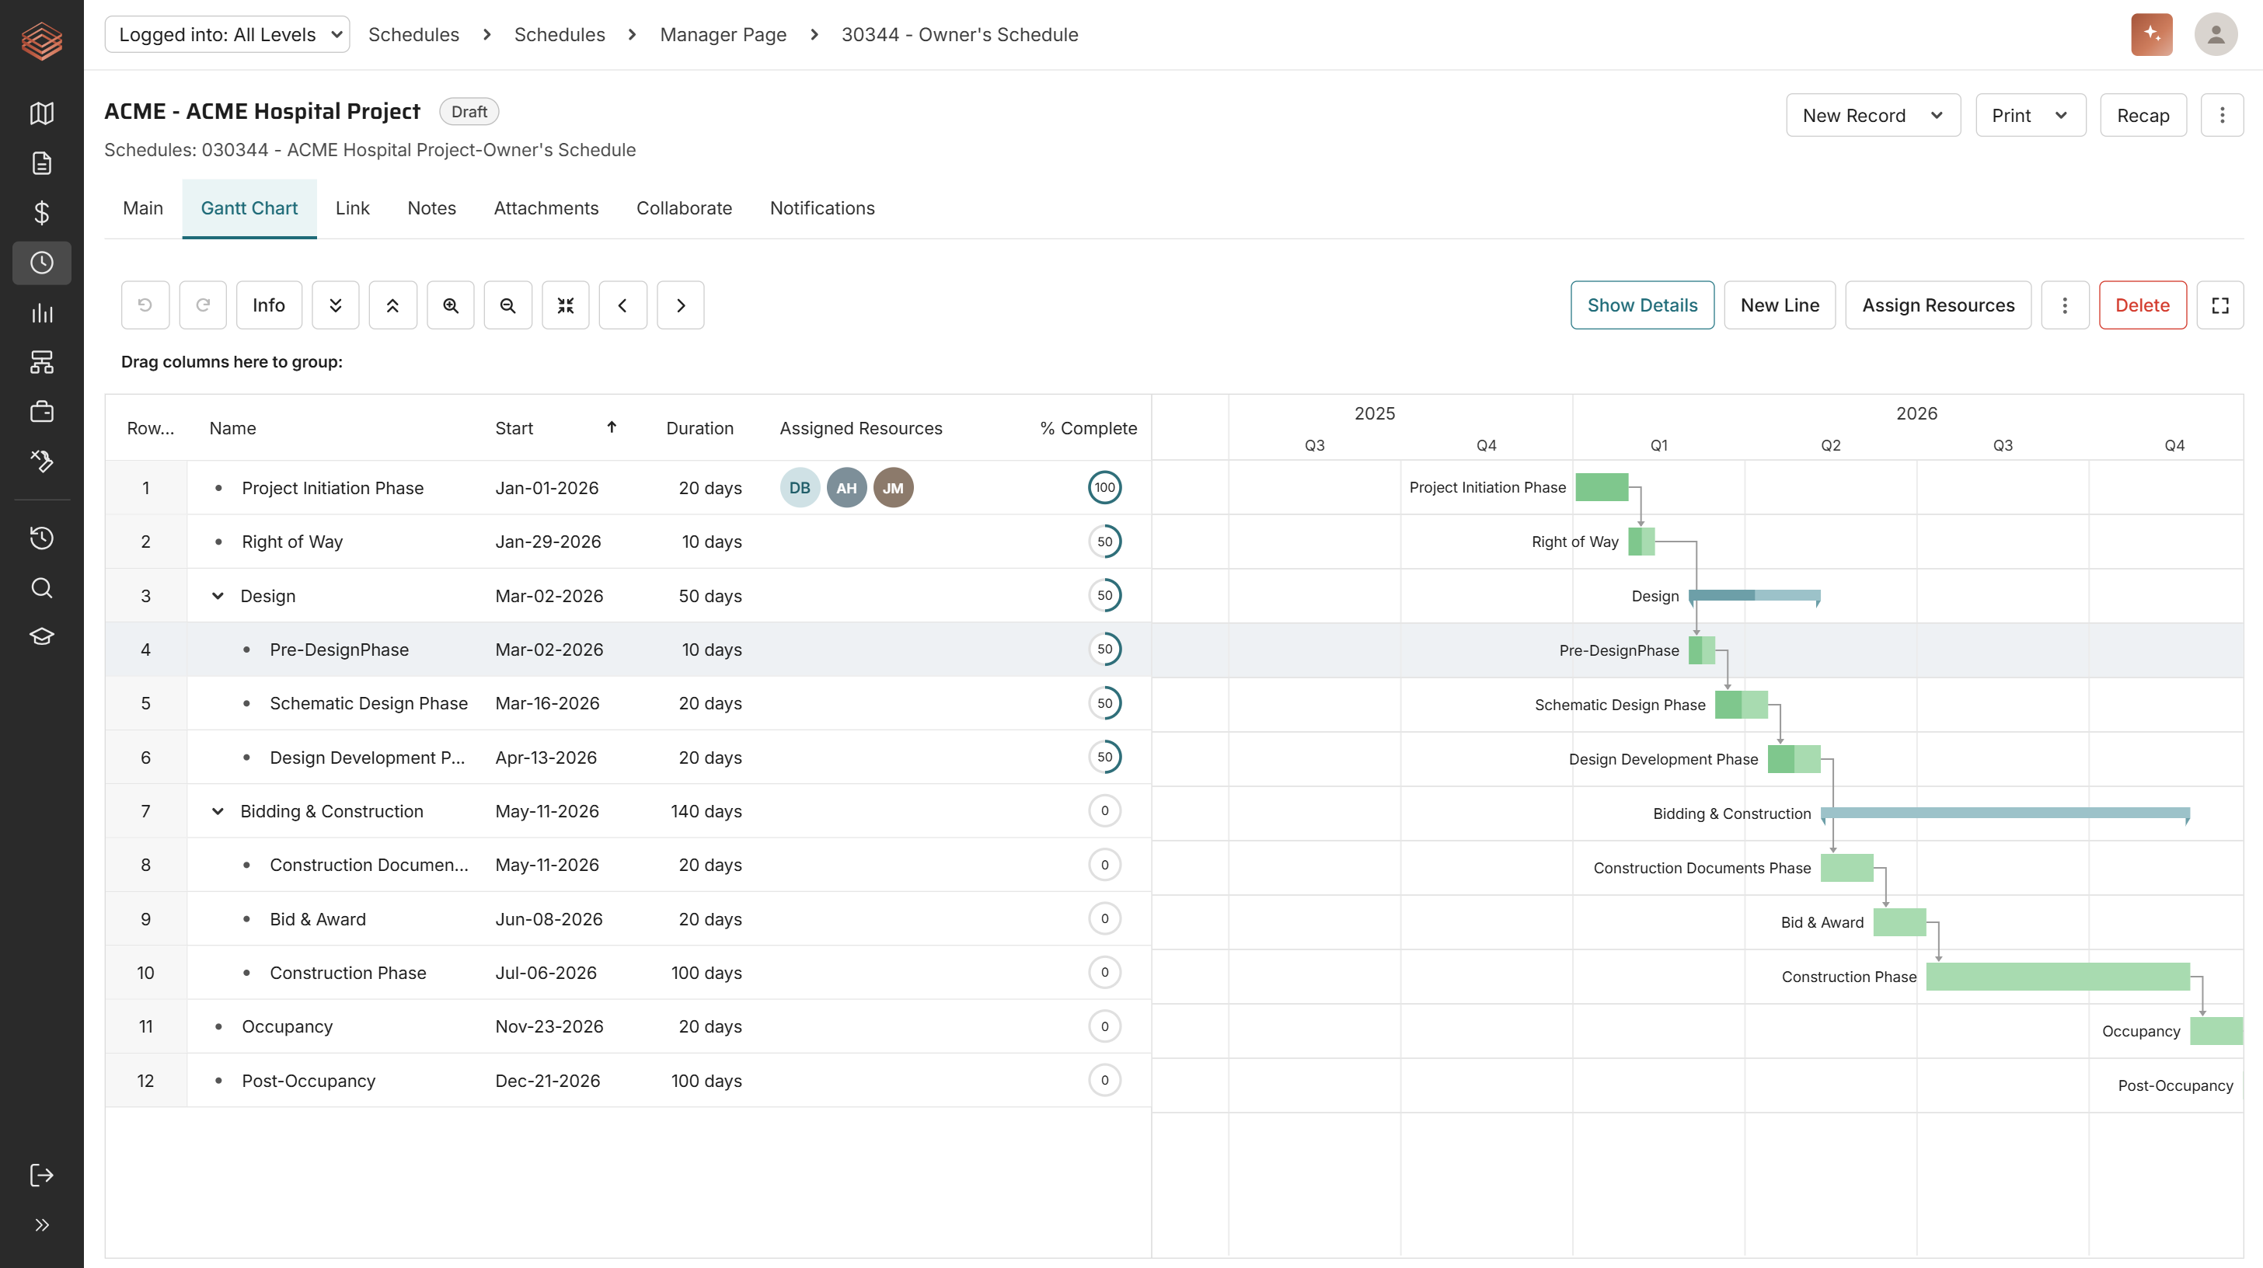Viewport: 2263px width, 1268px height.
Task: Click the logout icon in sidebar
Action: [41, 1175]
